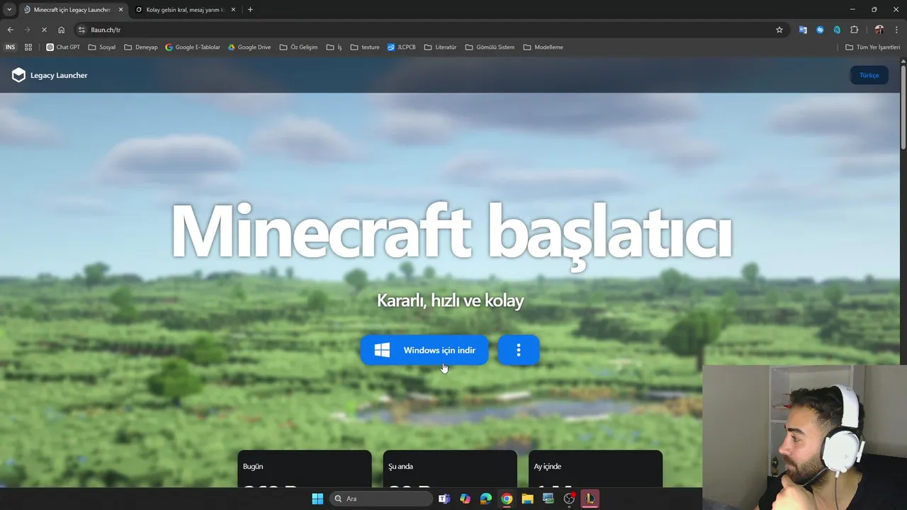The height and width of the screenshot is (510, 907).
Task: Click the Ay içinde statistics card
Action: pos(595,469)
